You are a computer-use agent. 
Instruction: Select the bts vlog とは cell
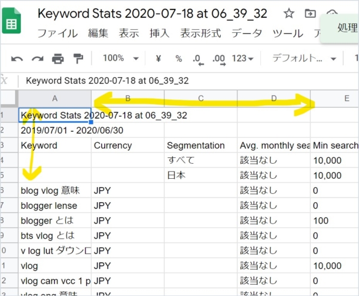tap(54, 236)
